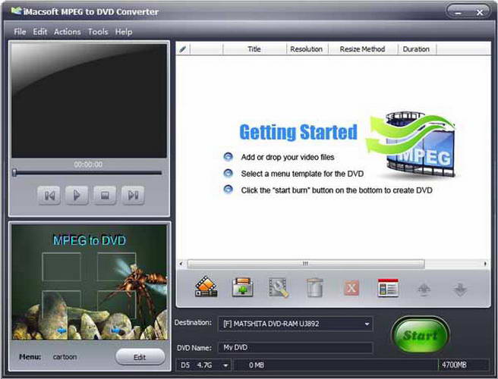This screenshot has height=379, width=498.
Task: Click the preview seek slider handle
Action: pos(14,173)
